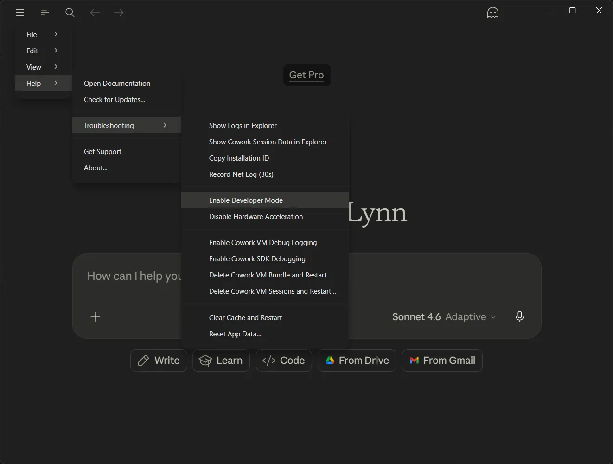Click the code brackets icon
613x464 pixels.
(x=269, y=361)
